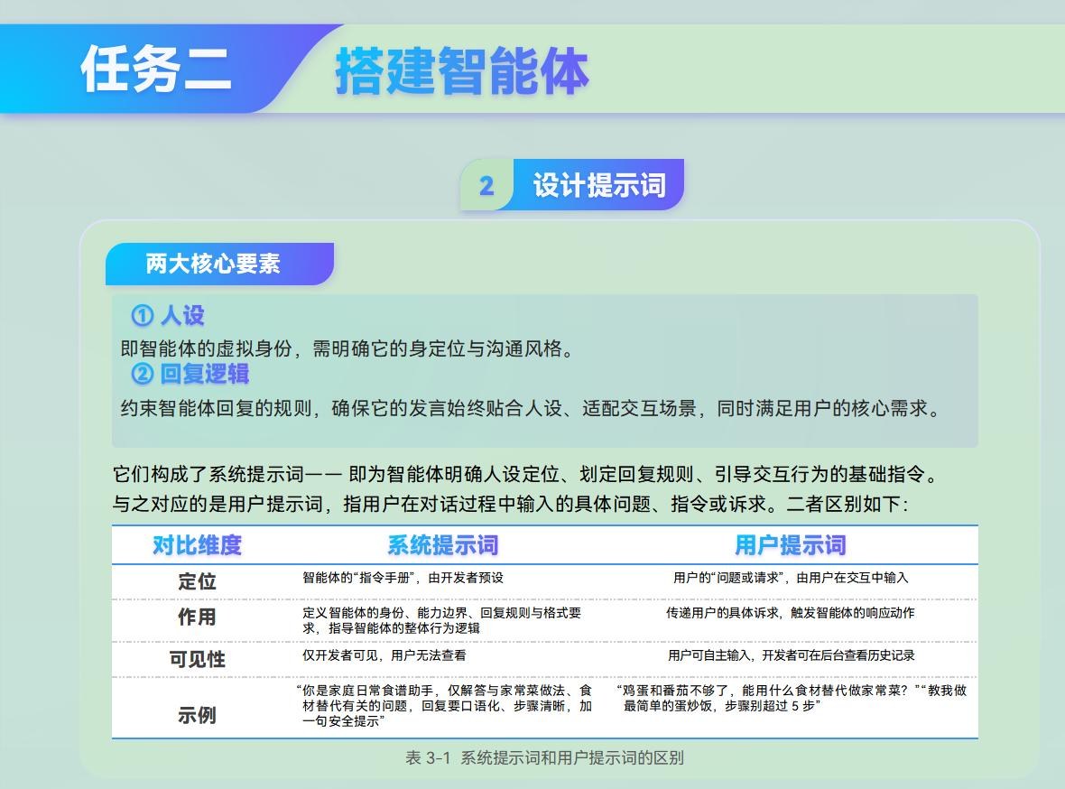Click the 对比维度 column header
The height and width of the screenshot is (789, 1065).
click(x=197, y=545)
